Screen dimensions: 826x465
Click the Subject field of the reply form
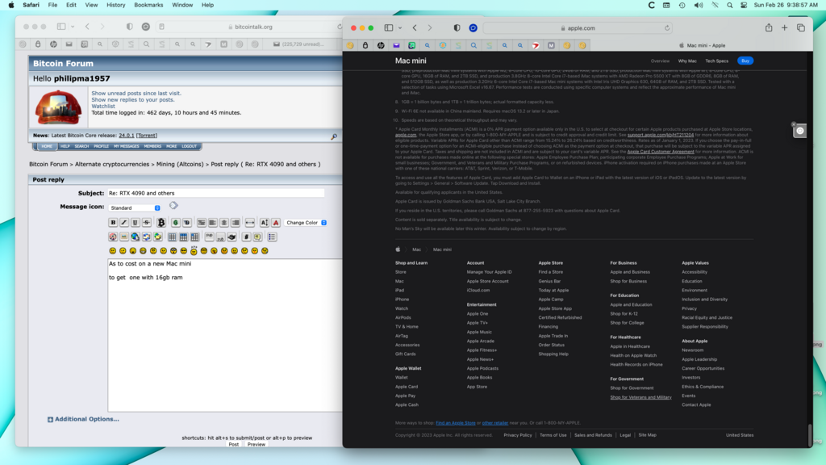tap(216, 193)
